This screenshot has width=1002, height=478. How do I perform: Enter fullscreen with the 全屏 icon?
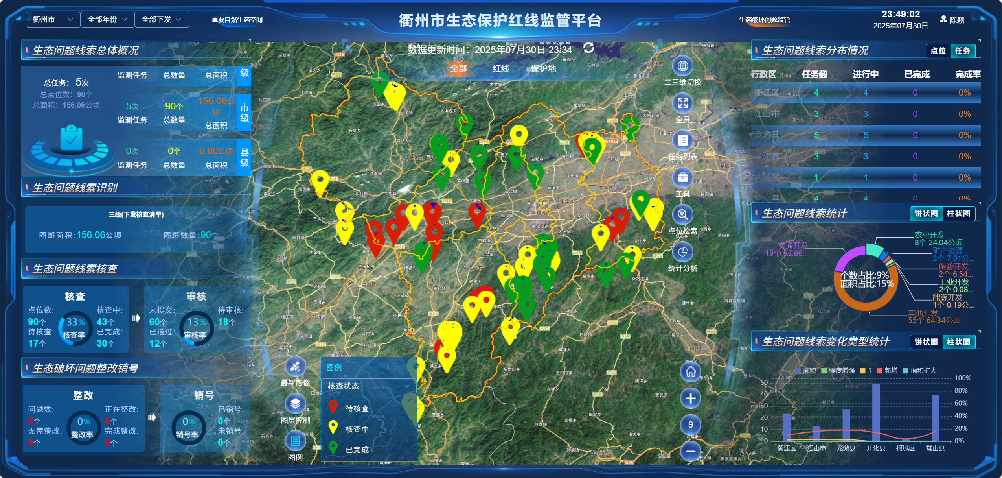pos(682,103)
